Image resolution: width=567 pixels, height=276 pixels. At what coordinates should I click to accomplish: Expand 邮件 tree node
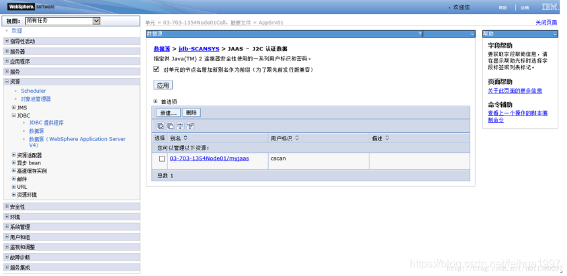click(x=14, y=179)
